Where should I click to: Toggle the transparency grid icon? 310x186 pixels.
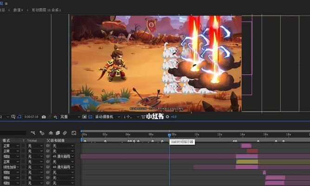[90, 117]
